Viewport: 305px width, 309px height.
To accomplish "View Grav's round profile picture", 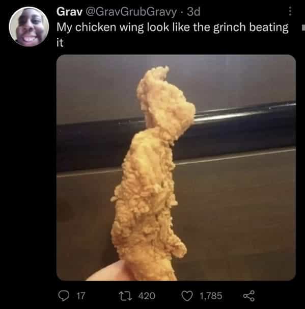I will (x=29, y=27).
